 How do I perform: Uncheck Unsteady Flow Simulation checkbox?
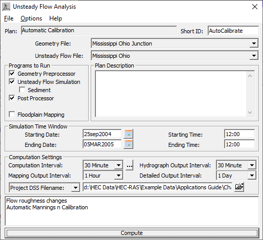(x=12, y=81)
